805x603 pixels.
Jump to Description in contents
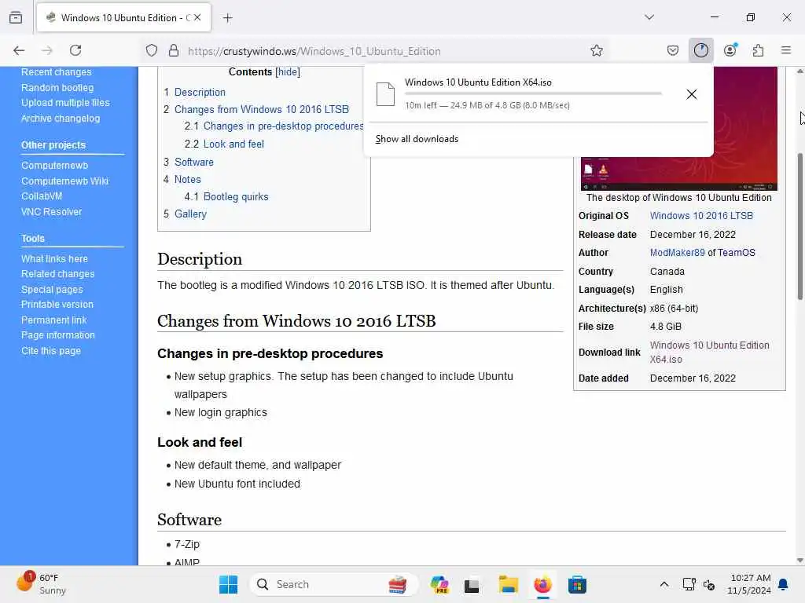(200, 93)
